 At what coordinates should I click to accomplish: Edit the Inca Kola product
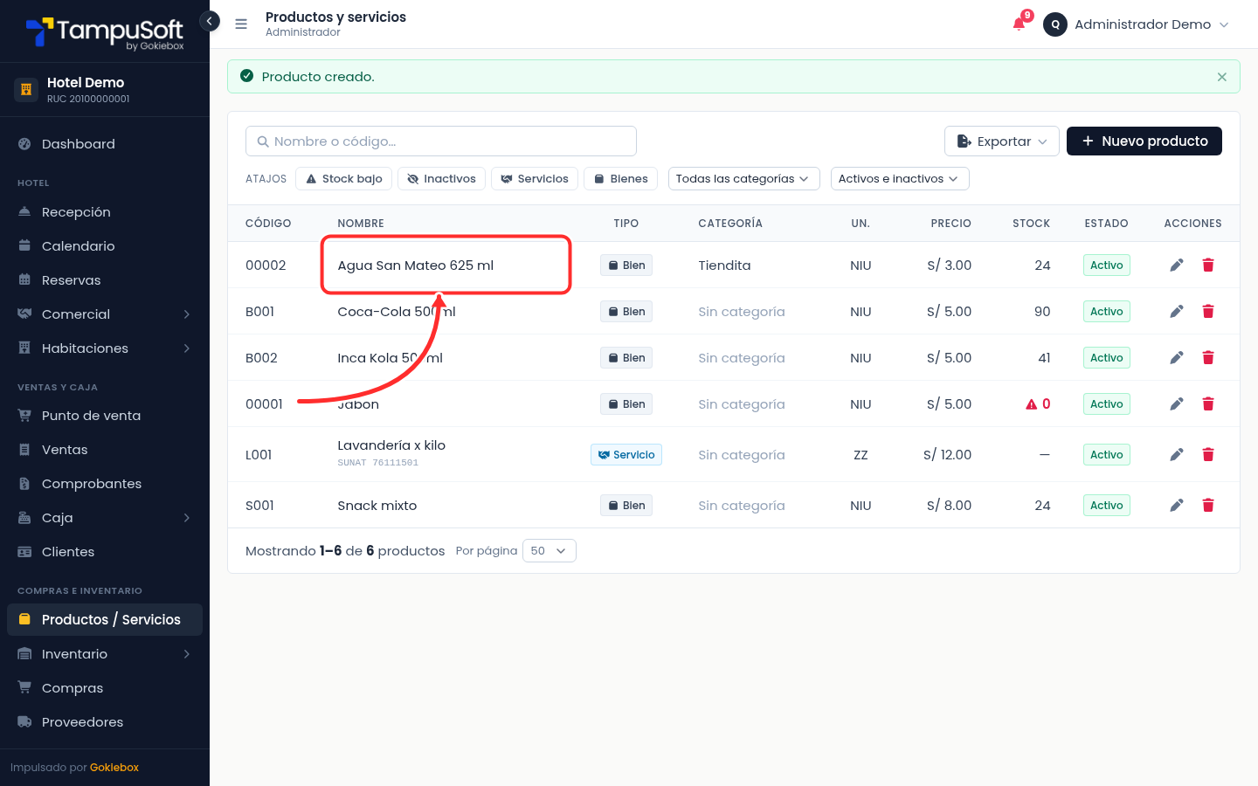coord(1177,358)
